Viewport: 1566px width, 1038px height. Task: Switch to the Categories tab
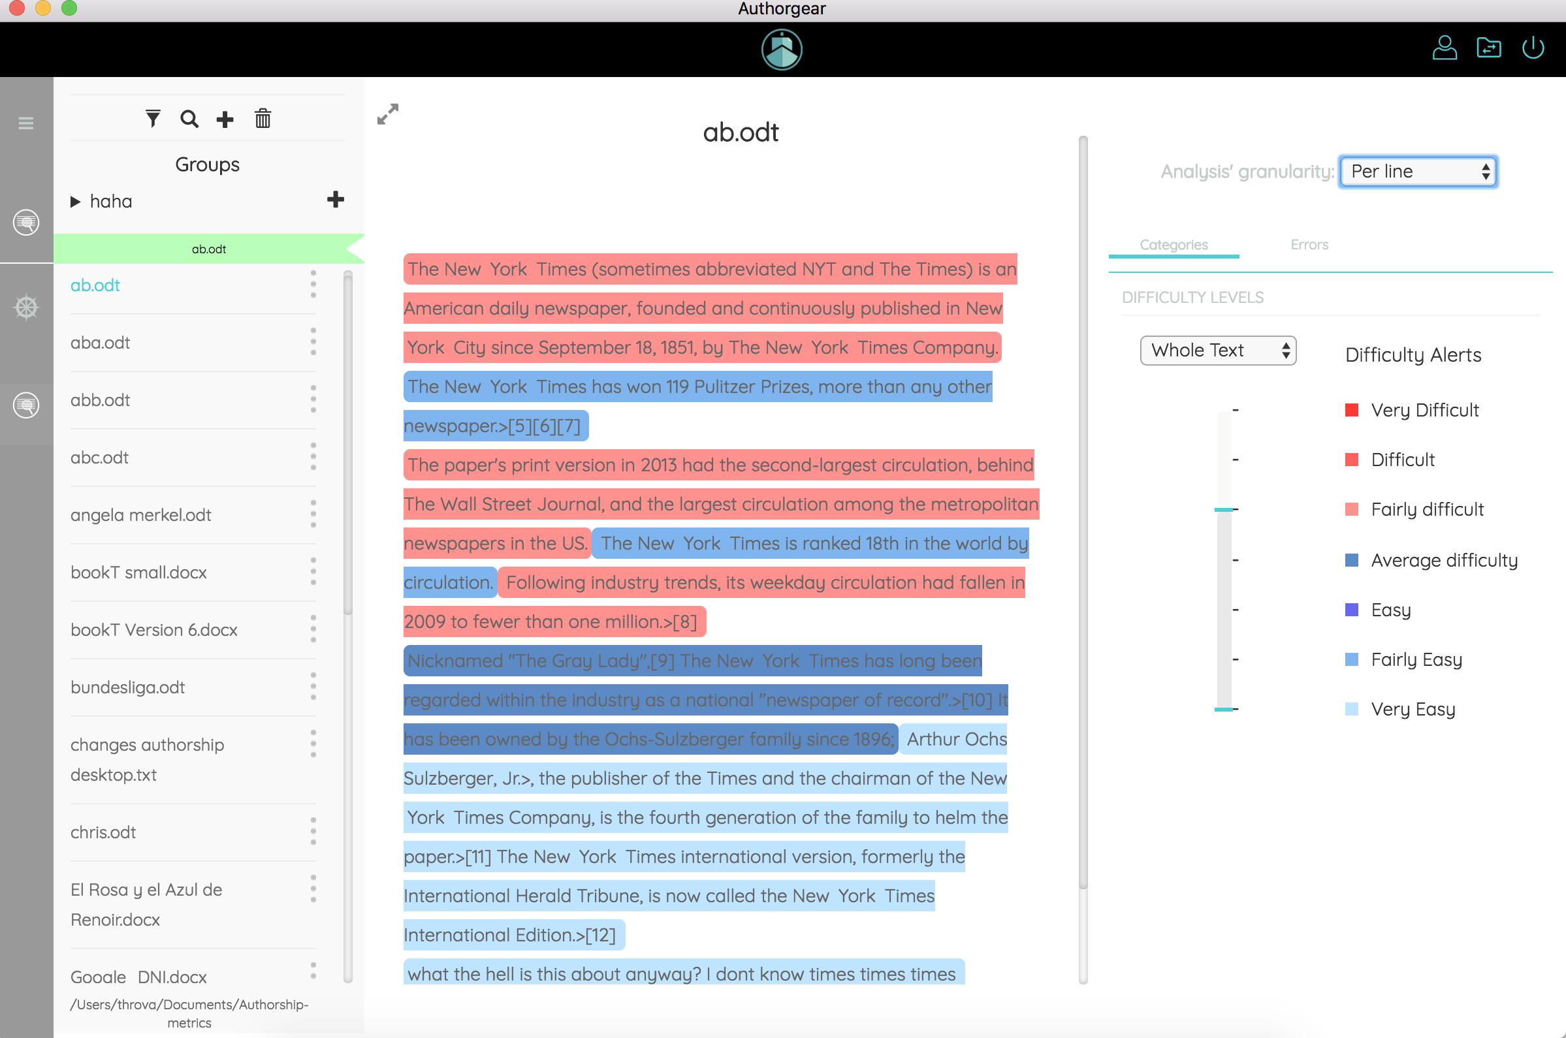pyautogui.click(x=1174, y=244)
